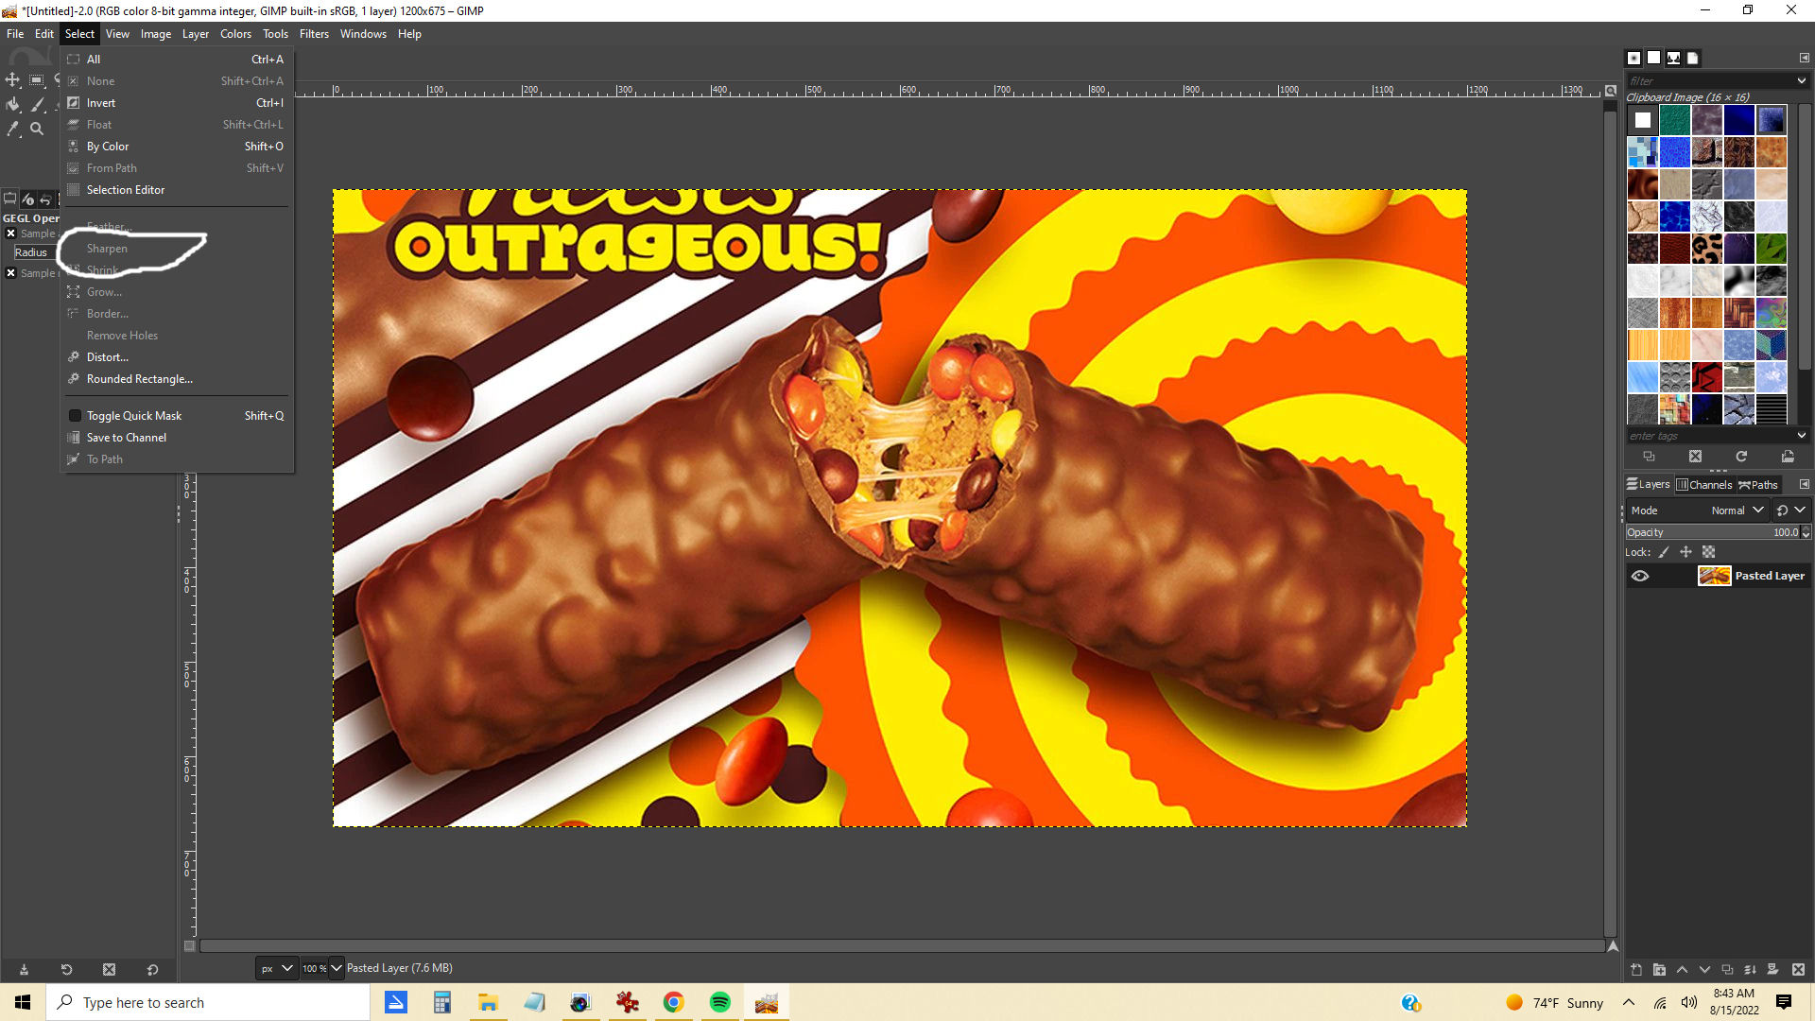This screenshot has height=1021, width=1815.
Task: Select the Rectangle Select tool
Action: tap(37, 80)
